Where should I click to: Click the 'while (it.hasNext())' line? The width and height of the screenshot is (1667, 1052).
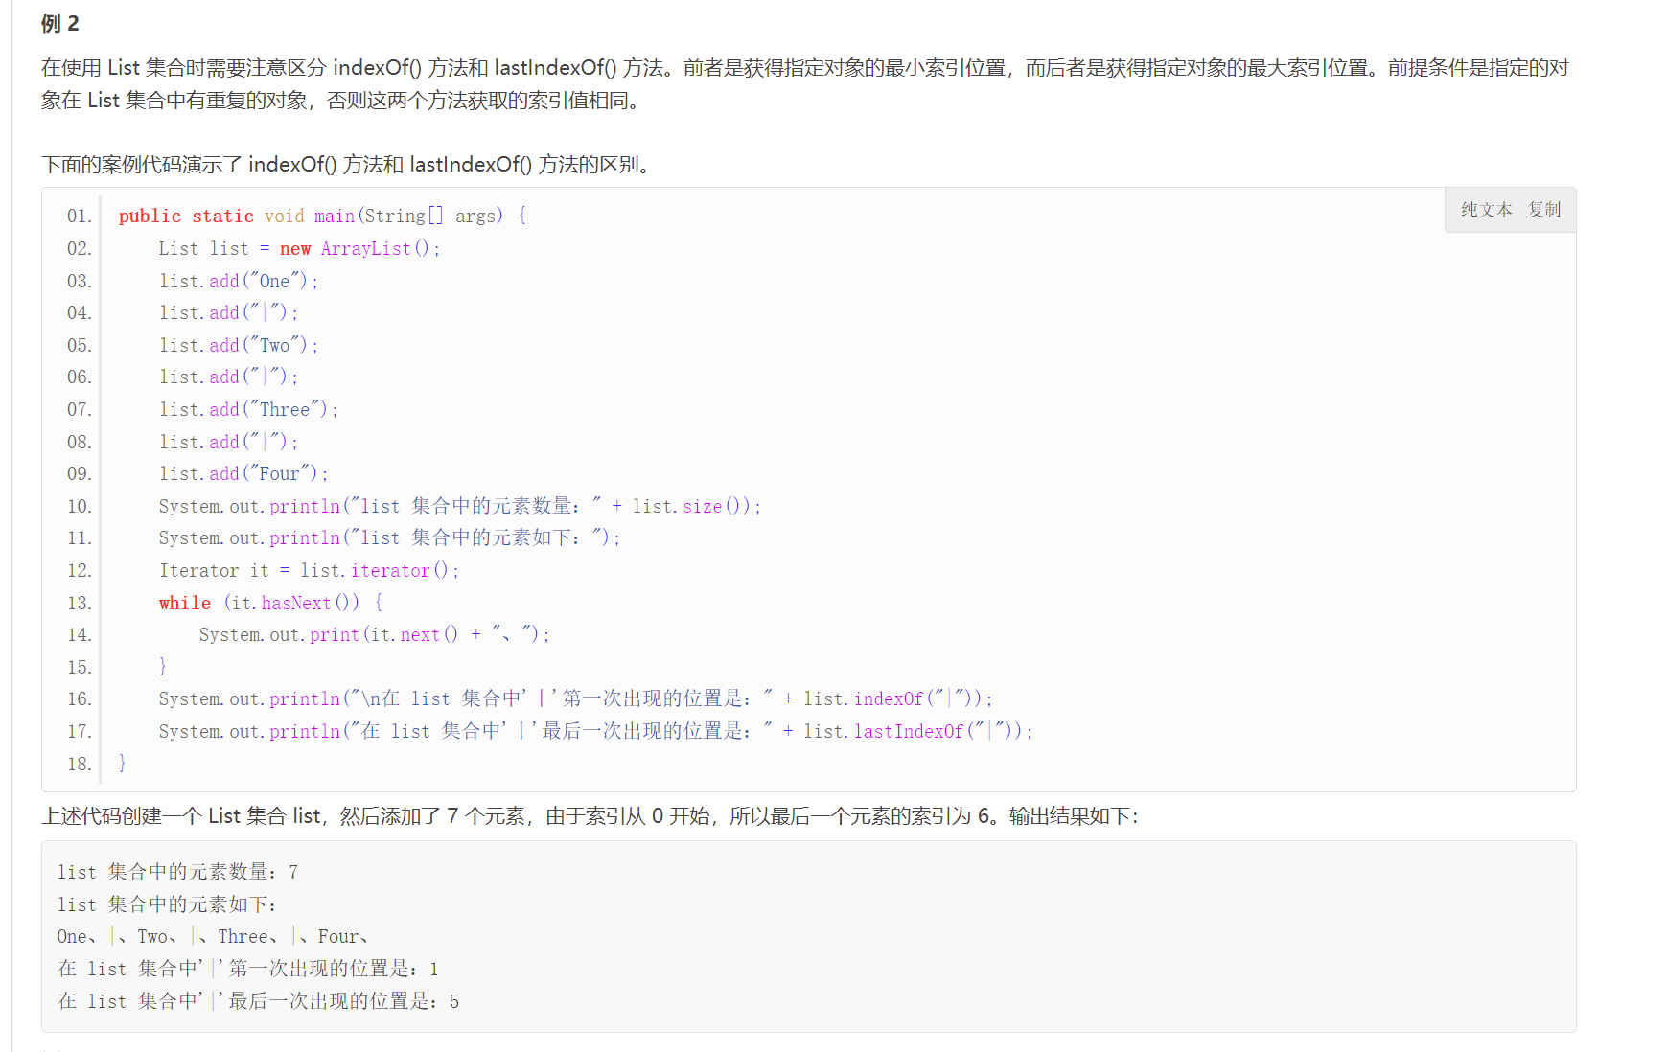pos(271,604)
